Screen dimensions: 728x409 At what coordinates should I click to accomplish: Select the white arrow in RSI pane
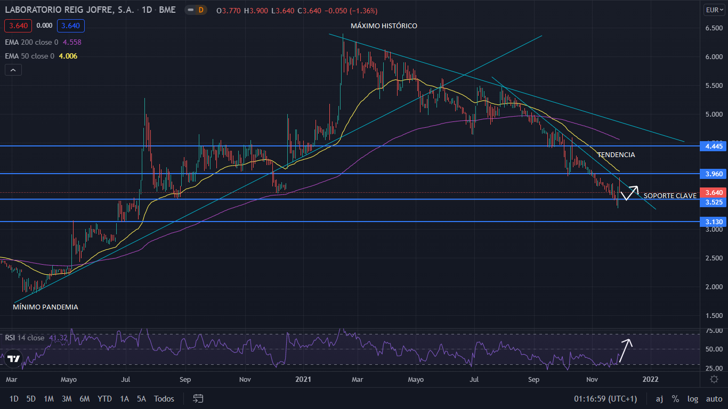pyautogui.click(x=625, y=350)
